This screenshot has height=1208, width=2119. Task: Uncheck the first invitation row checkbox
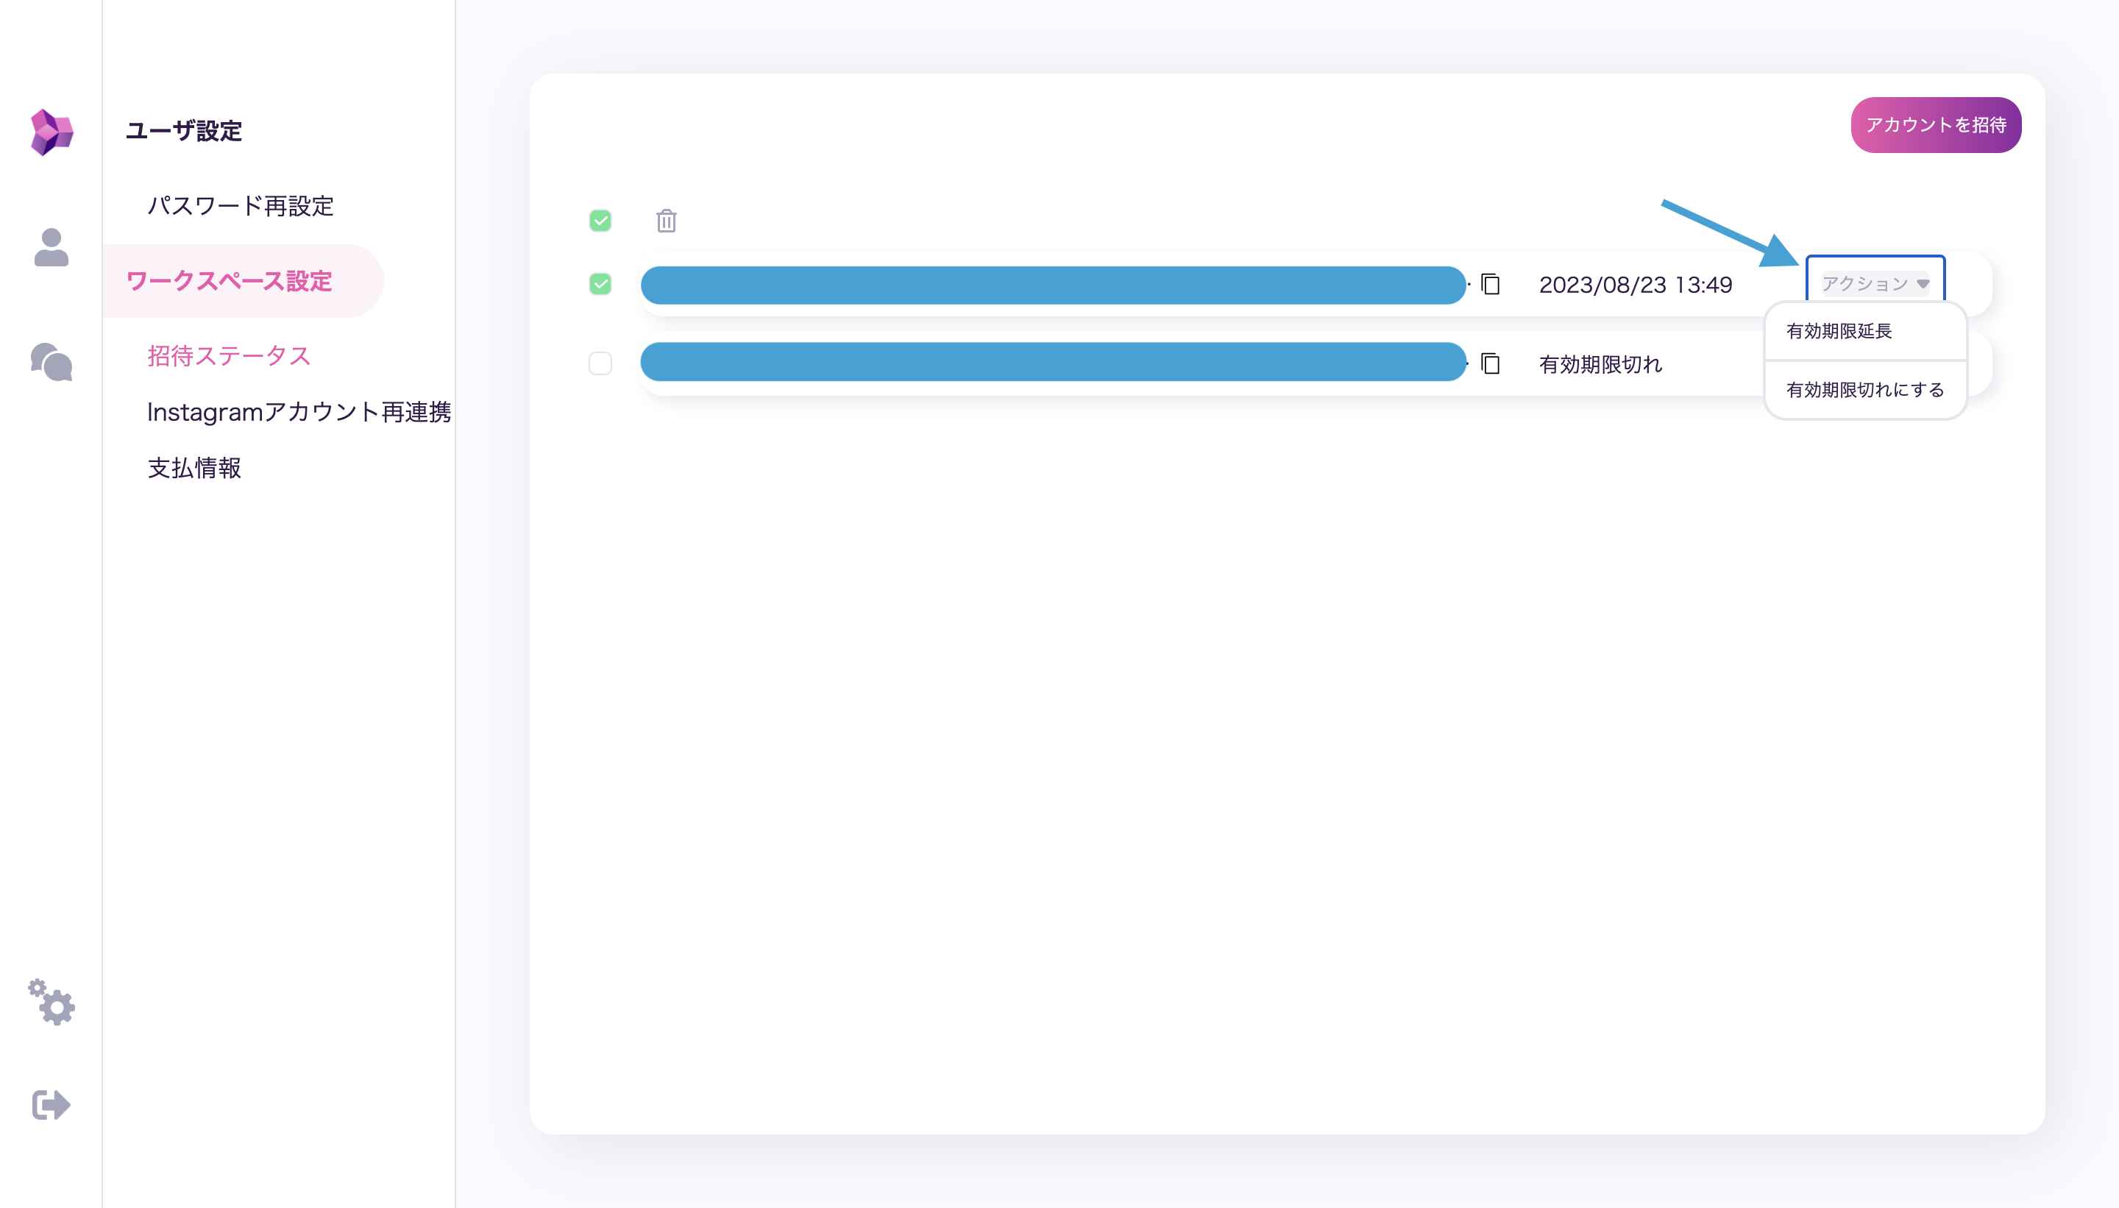600,285
